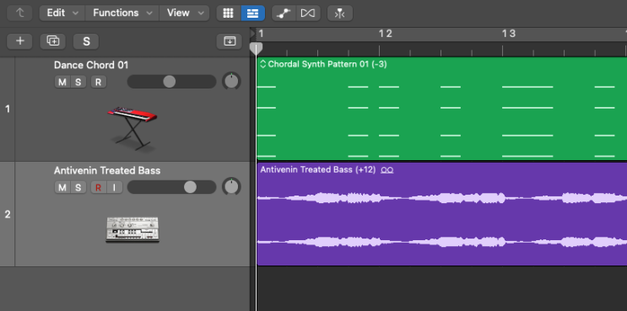Toggle input monitoring on Antivenin Treated Bass

point(115,187)
